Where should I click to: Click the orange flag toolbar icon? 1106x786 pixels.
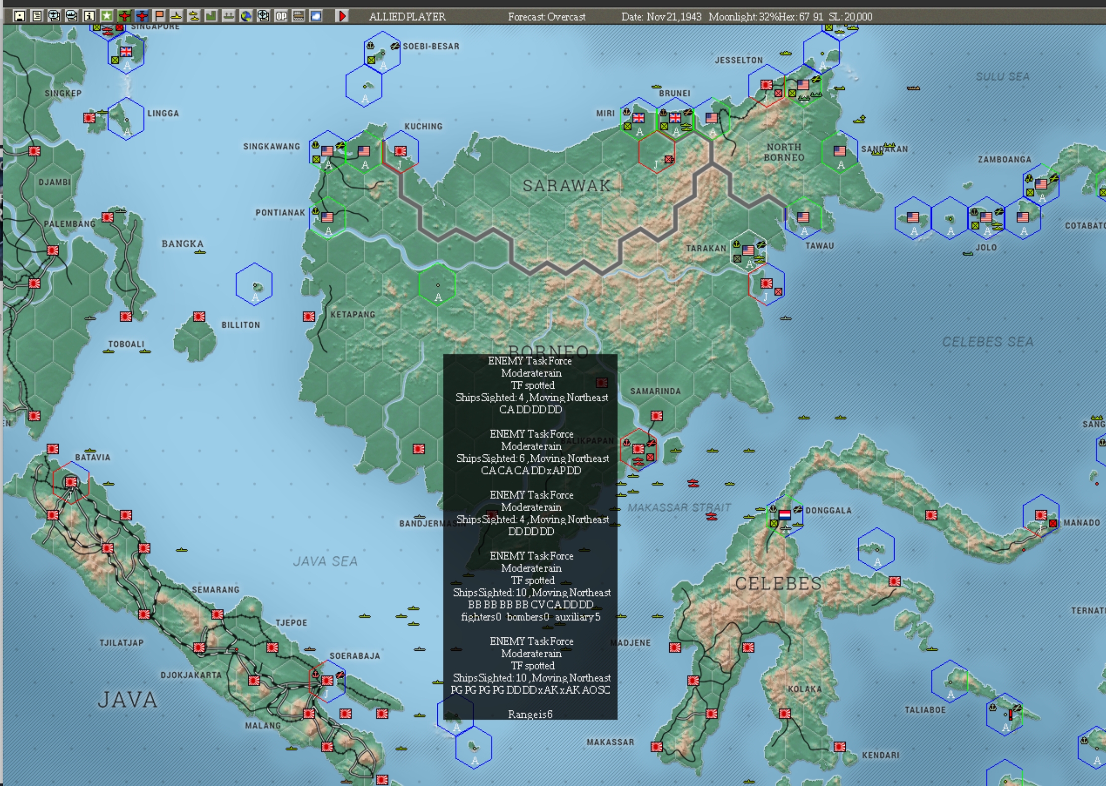click(x=159, y=16)
